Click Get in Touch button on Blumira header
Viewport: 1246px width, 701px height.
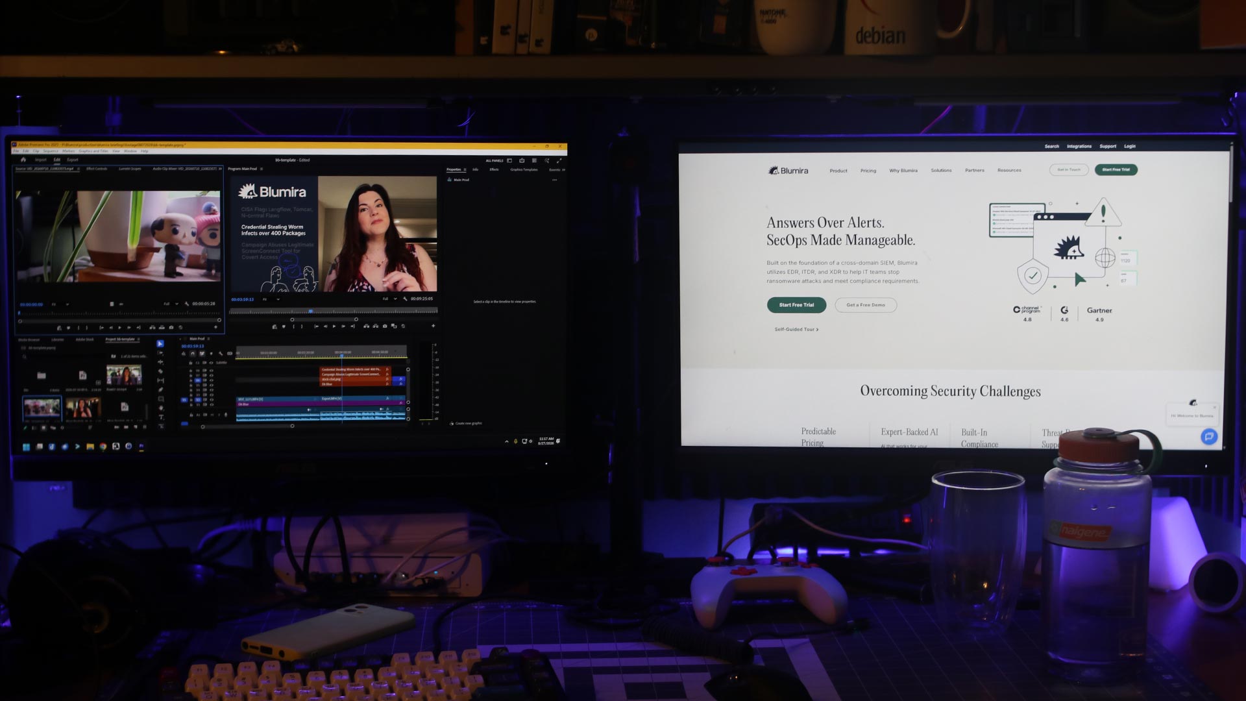coord(1069,170)
